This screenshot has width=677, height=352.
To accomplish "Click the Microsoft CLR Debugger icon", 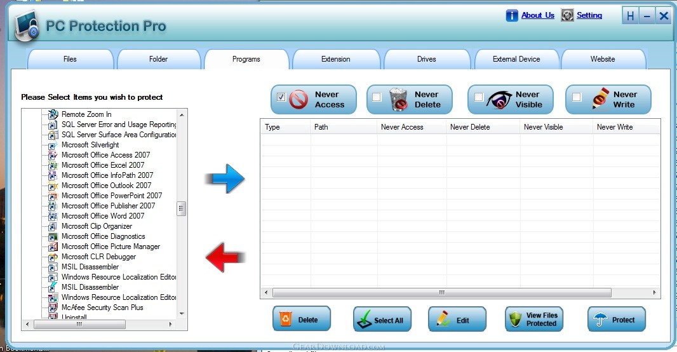I will point(53,257).
